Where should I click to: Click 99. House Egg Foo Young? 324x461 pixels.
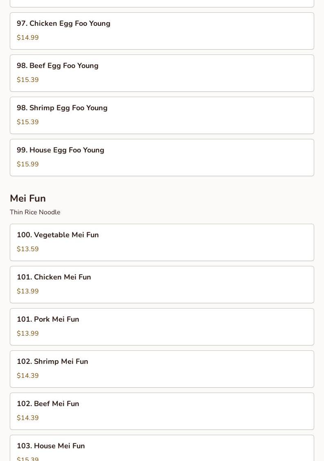pos(162,158)
